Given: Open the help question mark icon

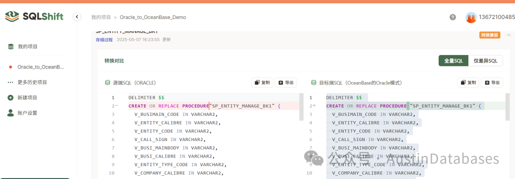Looking at the screenshot, I should click(x=453, y=18).
